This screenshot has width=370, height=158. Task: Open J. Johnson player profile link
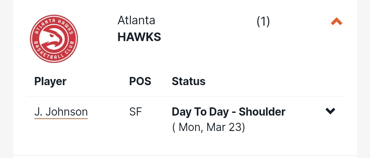point(61,112)
